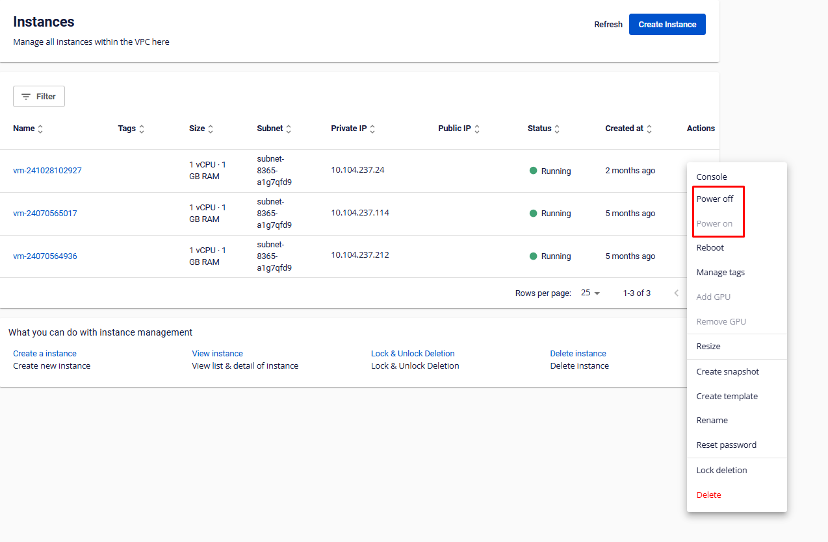Sort instances by Status column icon
This screenshot has width=828, height=542.
tap(557, 129)
